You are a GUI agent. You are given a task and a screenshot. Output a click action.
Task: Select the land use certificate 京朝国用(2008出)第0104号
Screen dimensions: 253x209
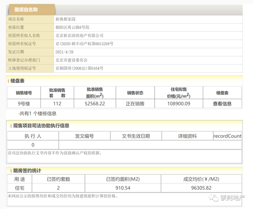(x=79, y=68)
